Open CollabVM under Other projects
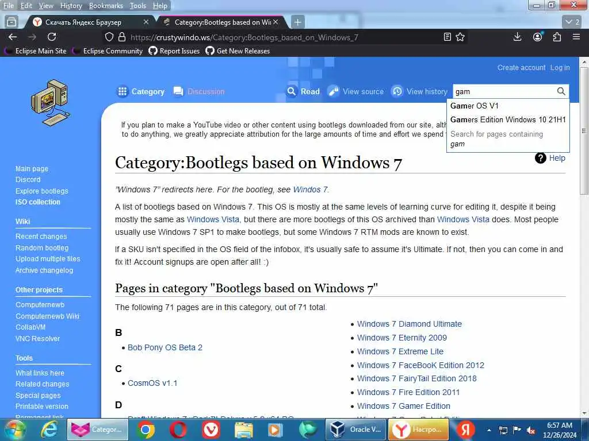 (x=30, y=327)
